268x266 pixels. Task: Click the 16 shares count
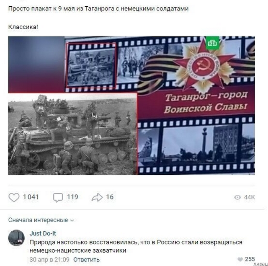[110, 197]
